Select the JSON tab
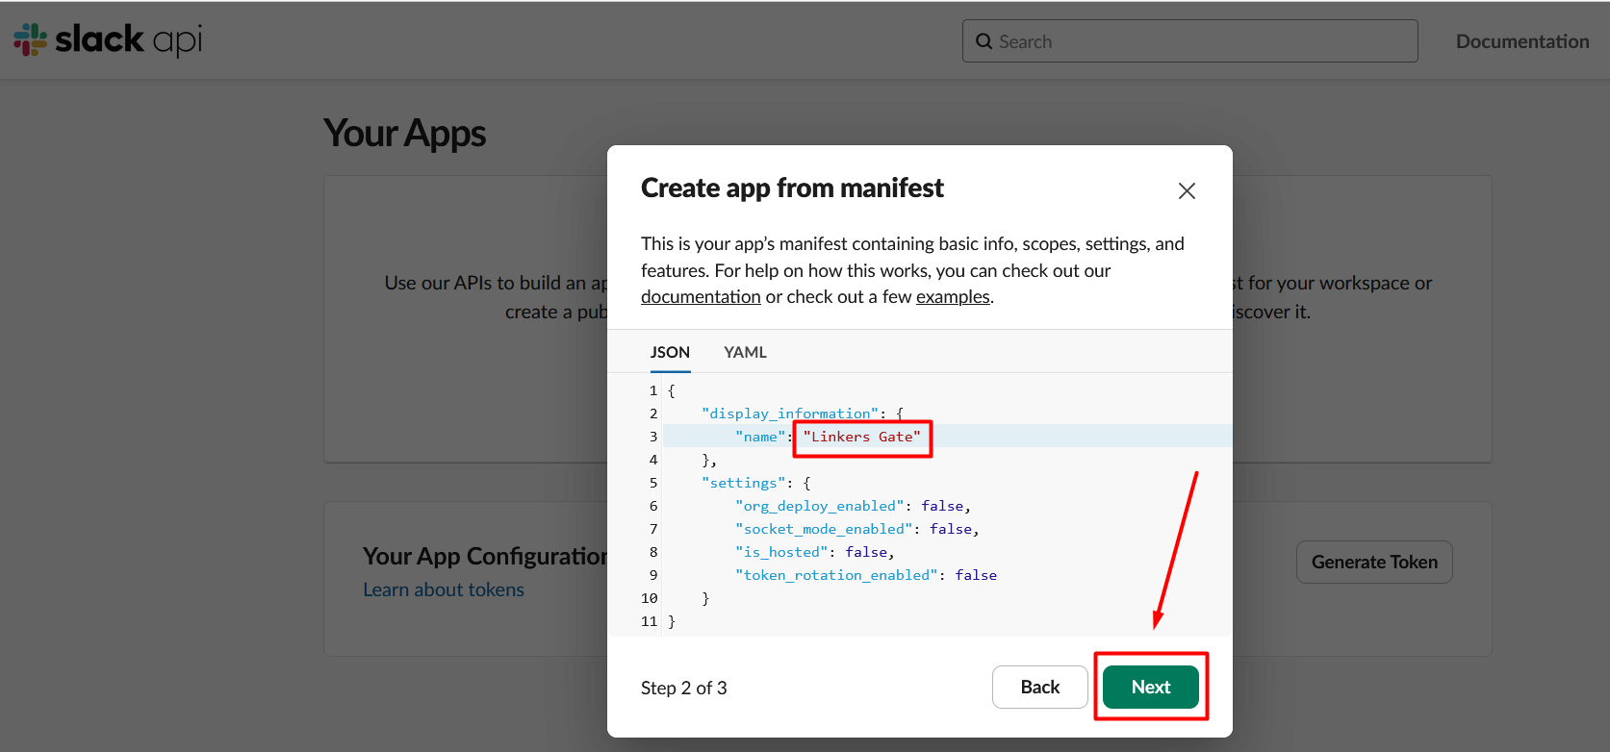The height and width of the screenshot is (752, 1610). [x=670, y=352]
